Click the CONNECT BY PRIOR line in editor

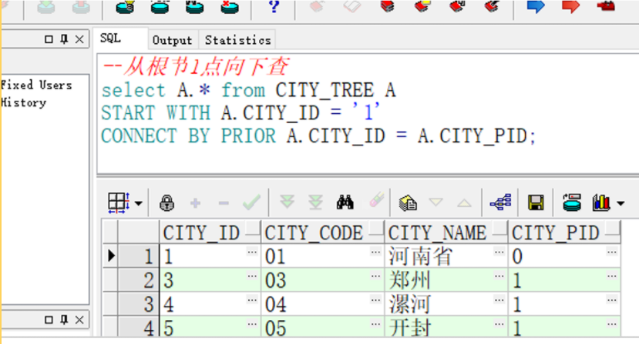(x=318, y=136)
